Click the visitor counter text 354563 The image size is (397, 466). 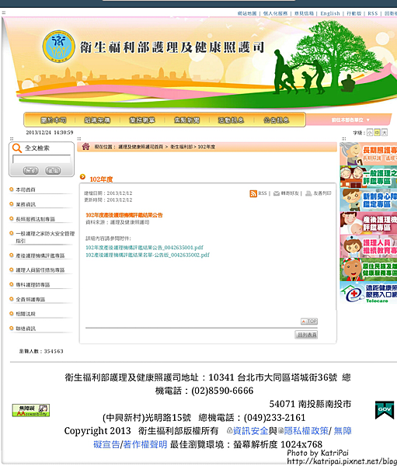click(54, 351)
